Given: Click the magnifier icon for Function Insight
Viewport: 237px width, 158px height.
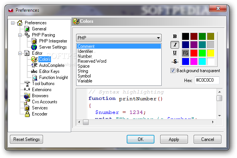Looking at the screenshot, I should (x=35, y=77).
